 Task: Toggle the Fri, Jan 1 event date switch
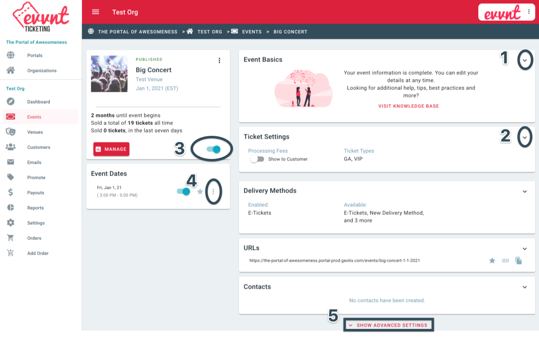point(183,192)
